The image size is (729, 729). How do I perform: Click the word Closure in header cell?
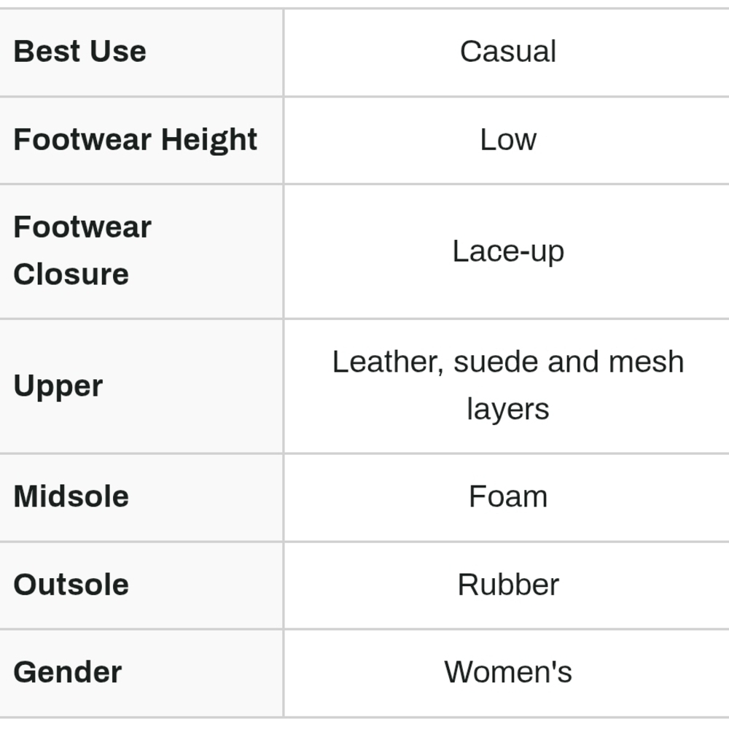(71, 274)
